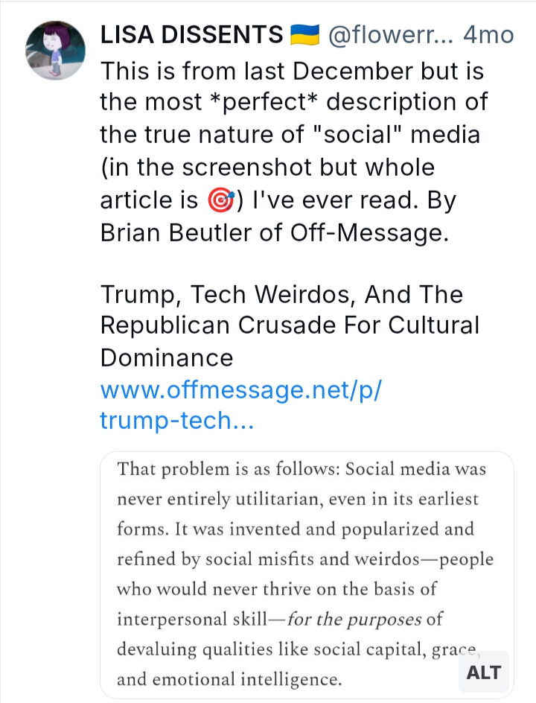Click the article title starting 'Trump, Tech Weirdos'

(x=281, y=294)
